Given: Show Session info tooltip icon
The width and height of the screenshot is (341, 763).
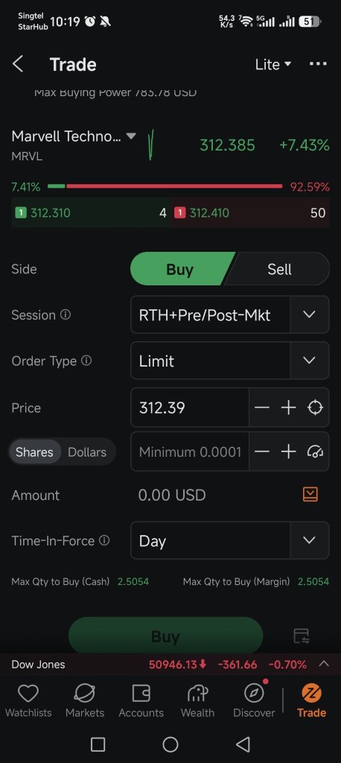Looking at the screenshot, I should [x=66, y=315].
